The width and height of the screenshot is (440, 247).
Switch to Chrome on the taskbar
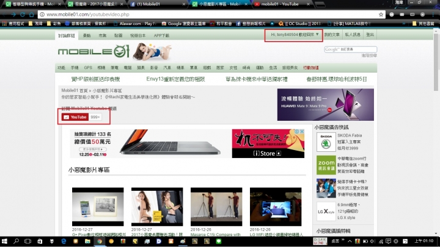100,241
